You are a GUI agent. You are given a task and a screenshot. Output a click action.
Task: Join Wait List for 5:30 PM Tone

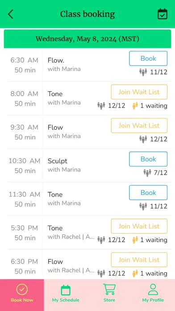pyautogui.click(x=139, y=226)
